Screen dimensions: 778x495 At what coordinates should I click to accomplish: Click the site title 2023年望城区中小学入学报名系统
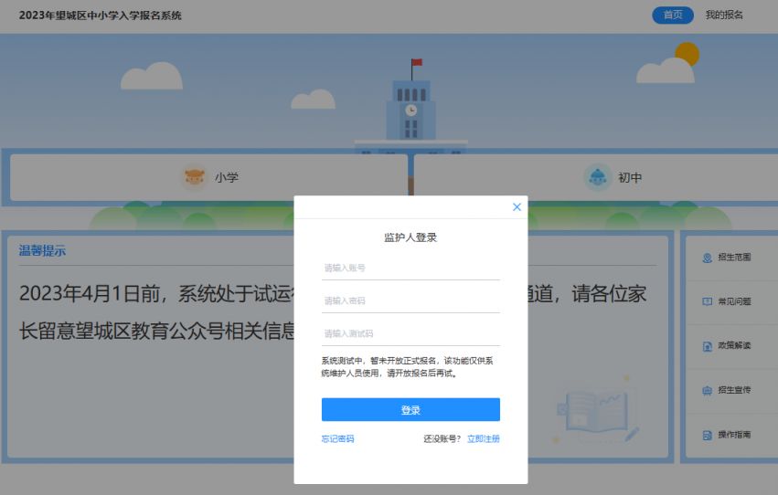point(101,16)
